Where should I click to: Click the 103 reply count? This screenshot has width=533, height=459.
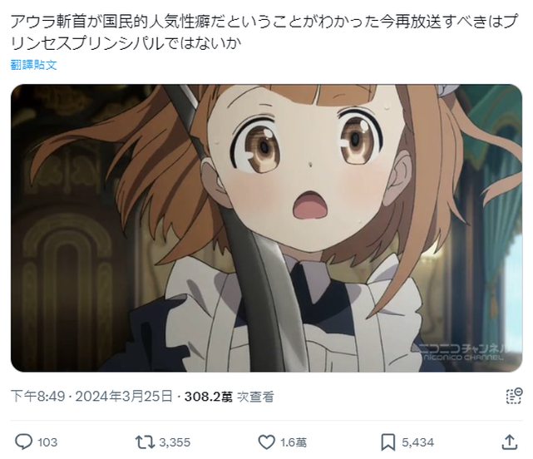point(47,442)
